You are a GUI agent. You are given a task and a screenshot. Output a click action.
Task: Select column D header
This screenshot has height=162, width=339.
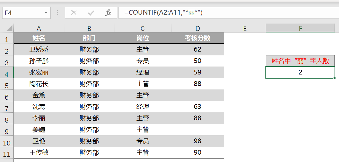point(198,28)
